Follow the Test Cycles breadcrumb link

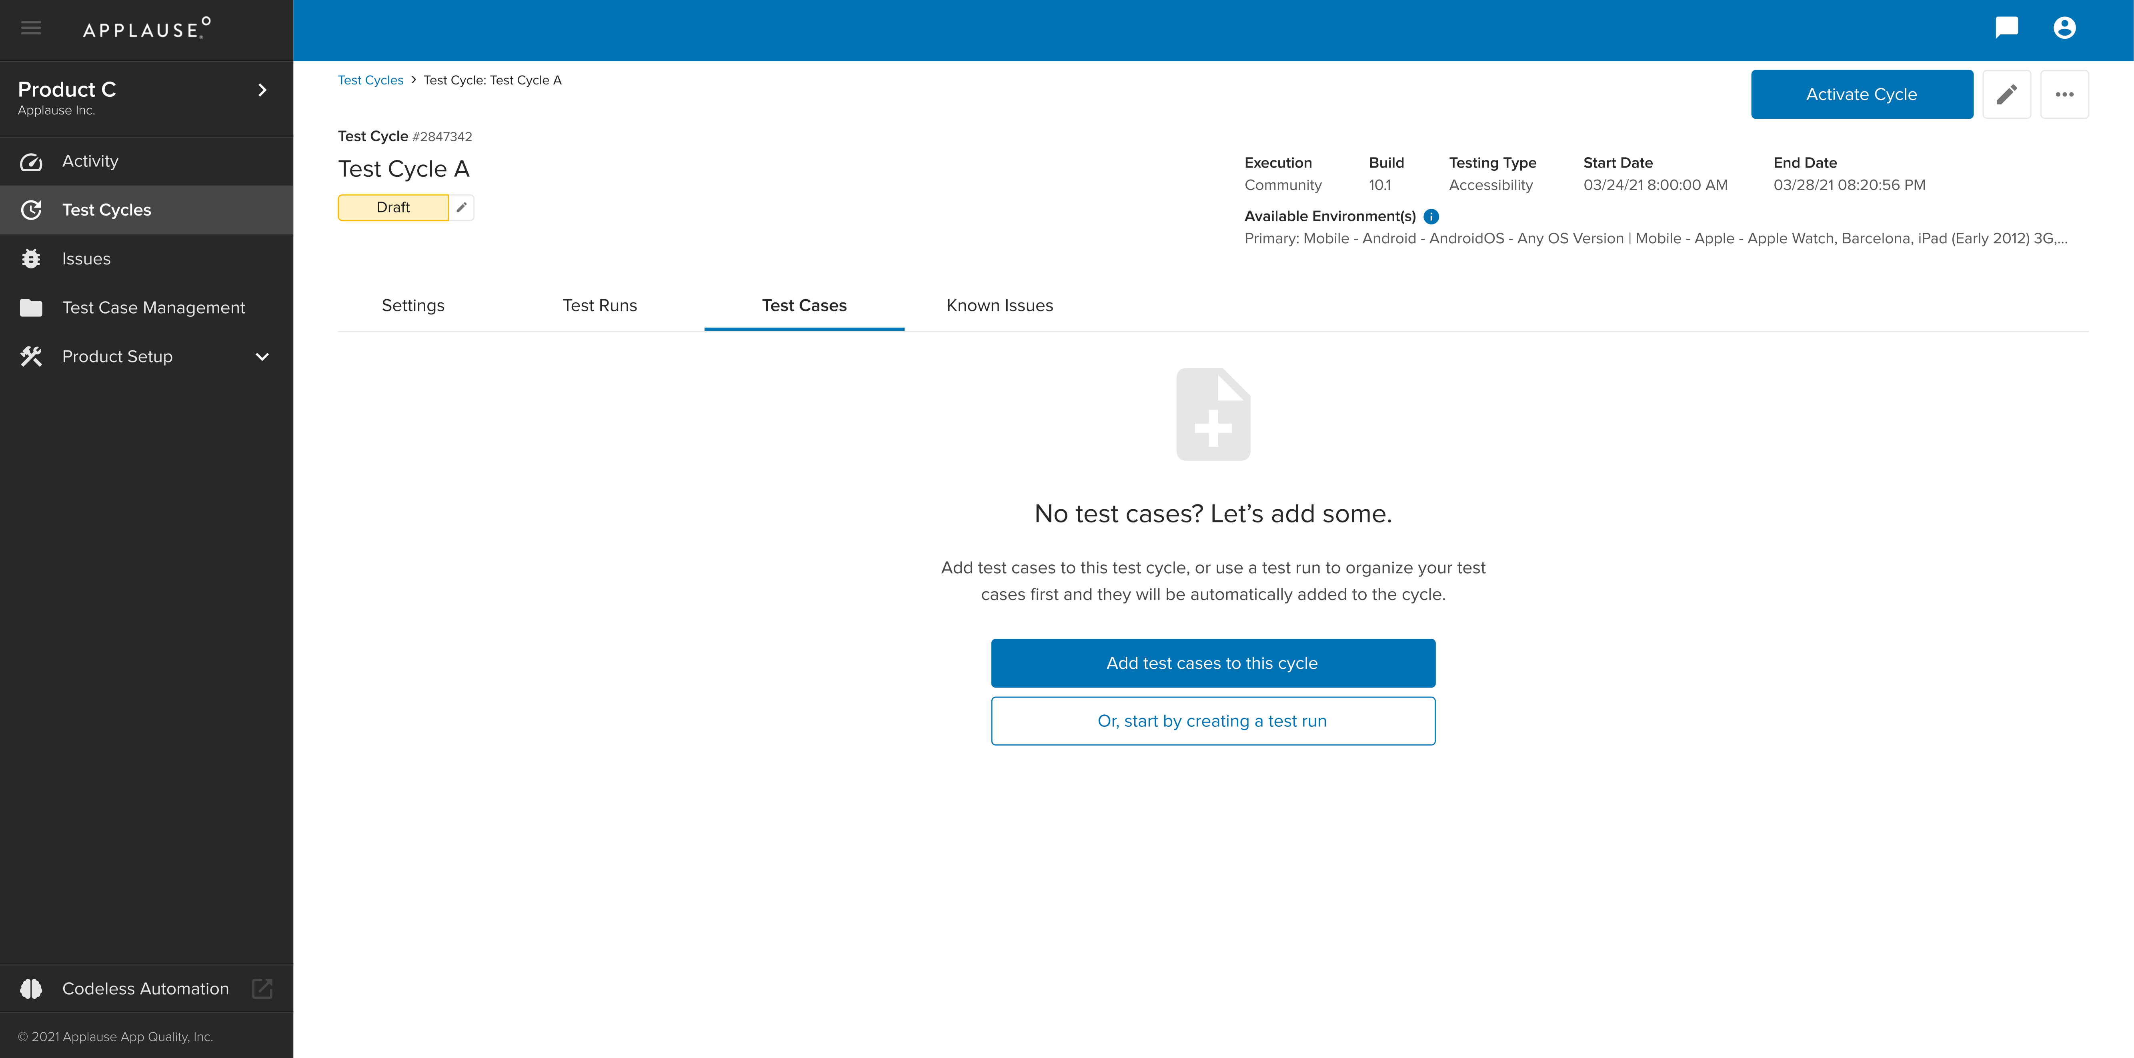pos(370,80)
